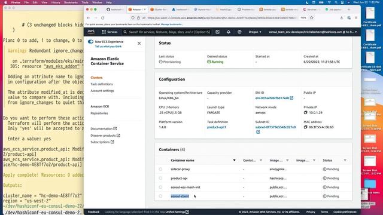Open Task definitions in the sidebar
Viewport: 383px width, 215px height.
[x=102, y=84]
